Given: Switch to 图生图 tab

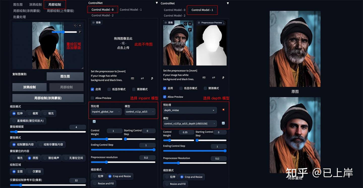Looking at the screenshot, I should (x=18, y=5).
